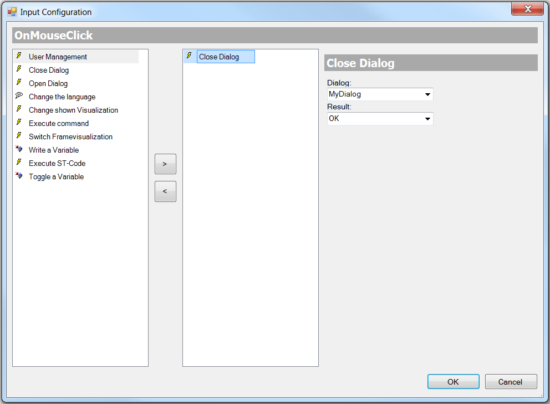This screenshot has height=404, width=550.
Task: Select the Execute ST-Code action
Action: [x=57, y=164]
